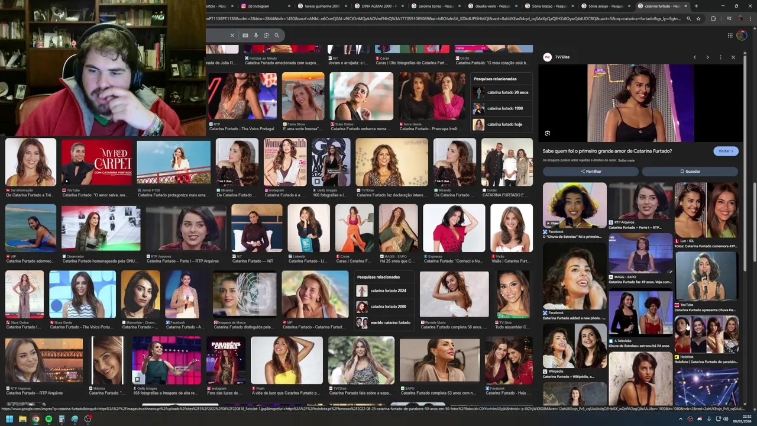Show next image in preview panel

[x=707, y=57]
